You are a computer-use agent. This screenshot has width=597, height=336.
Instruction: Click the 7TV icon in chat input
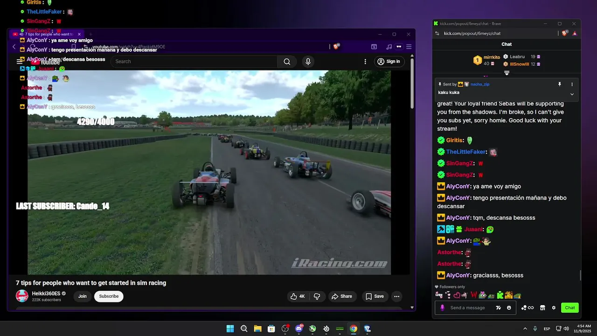pyautogui.click(x=499, y=308)
